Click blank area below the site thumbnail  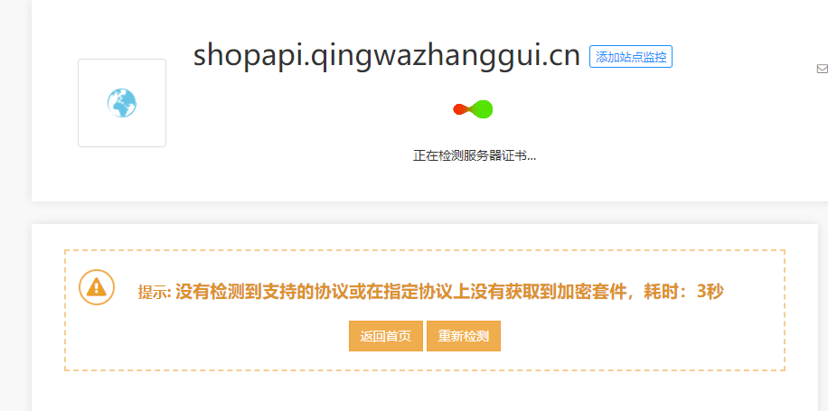122,174
